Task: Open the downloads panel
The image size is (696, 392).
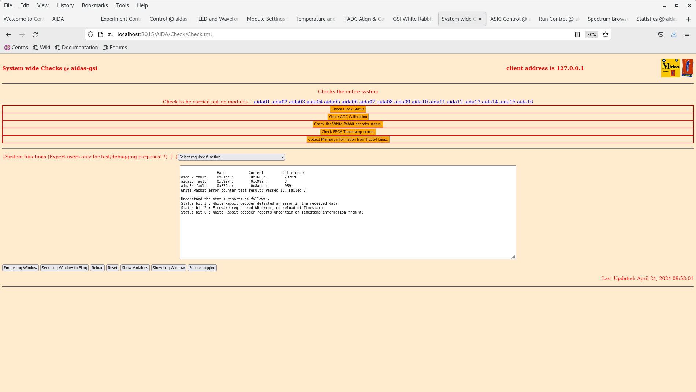Action: (x=674, y=34)
